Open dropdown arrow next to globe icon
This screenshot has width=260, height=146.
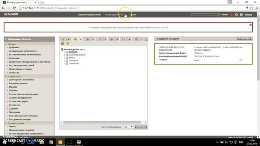click(x=117, y=39)
